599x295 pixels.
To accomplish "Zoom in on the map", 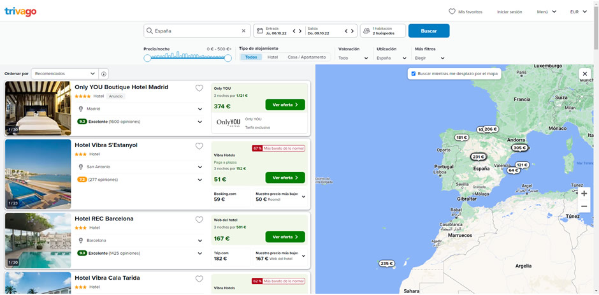I will coord(584,194).
